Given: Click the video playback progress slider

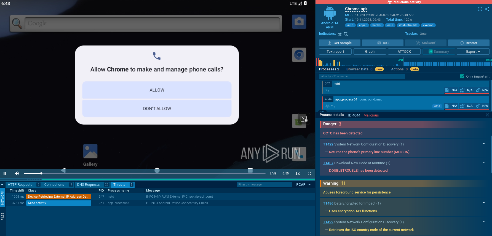Looking at the screenshot, I should [x=145, y=173].
